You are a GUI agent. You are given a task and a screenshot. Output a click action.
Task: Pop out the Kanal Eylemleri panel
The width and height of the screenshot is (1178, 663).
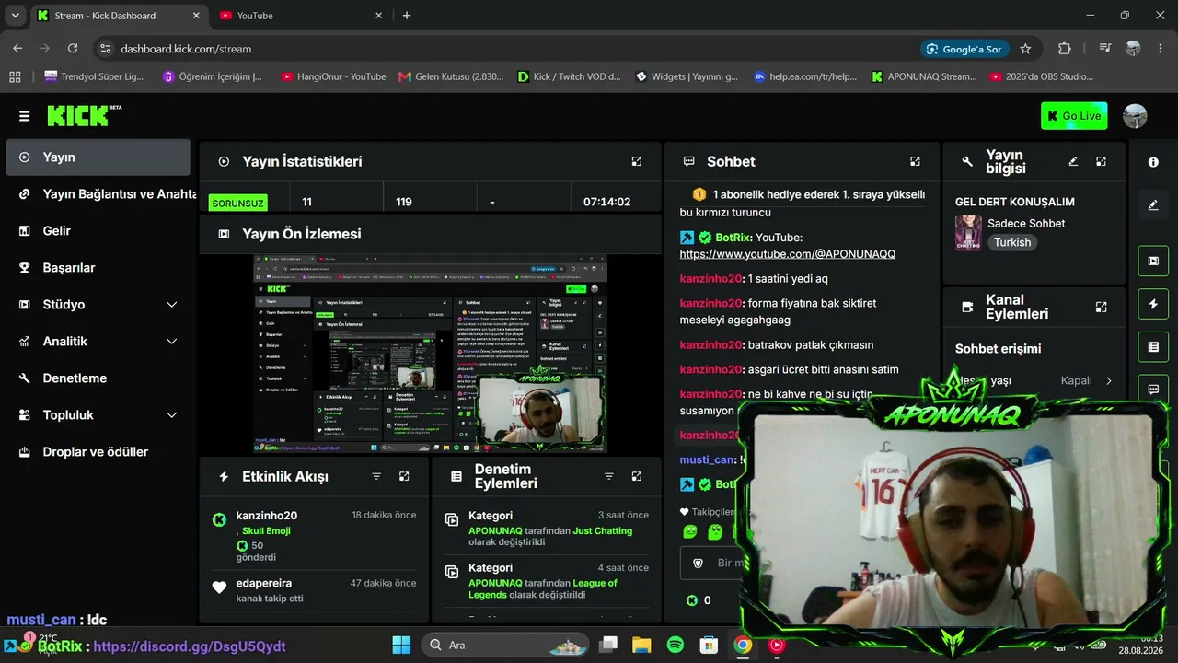1101,307
